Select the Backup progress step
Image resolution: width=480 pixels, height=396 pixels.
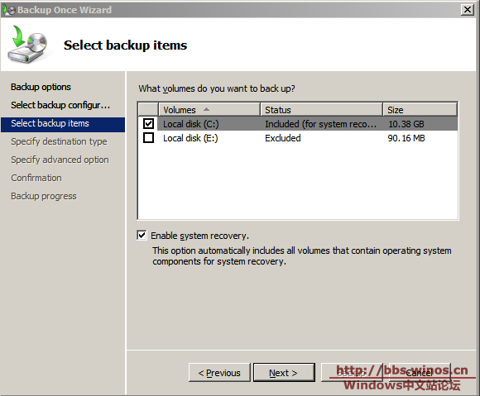click(x=44, y=196)
